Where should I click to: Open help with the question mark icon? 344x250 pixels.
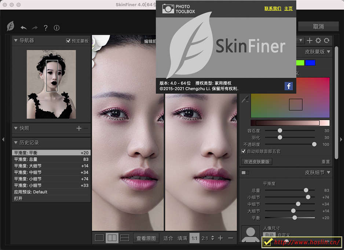click(x=45, y=28)
